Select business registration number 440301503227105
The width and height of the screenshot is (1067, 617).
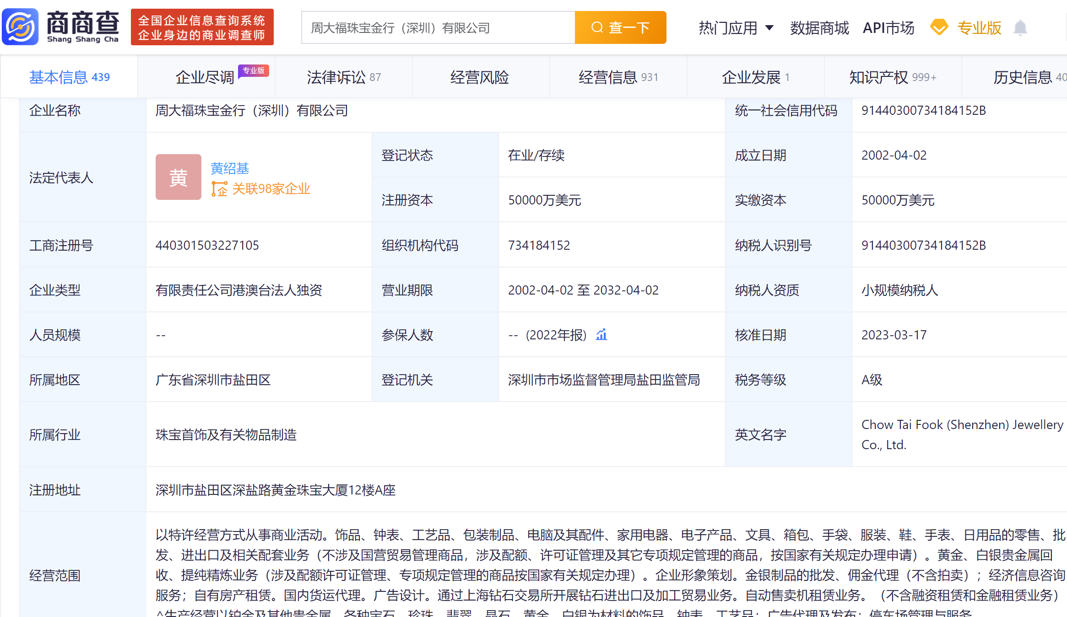(x=207, y=245)
